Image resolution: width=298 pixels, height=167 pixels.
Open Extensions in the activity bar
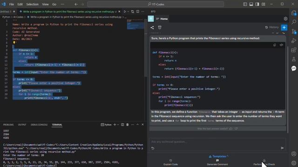pyautogui.click(x=294, y=50)
